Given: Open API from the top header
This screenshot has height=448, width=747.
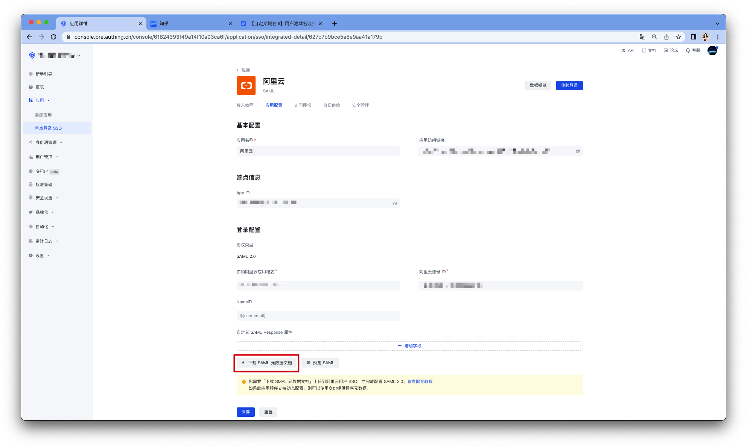Looking at the screenshot, I should (x=628, y=50).
